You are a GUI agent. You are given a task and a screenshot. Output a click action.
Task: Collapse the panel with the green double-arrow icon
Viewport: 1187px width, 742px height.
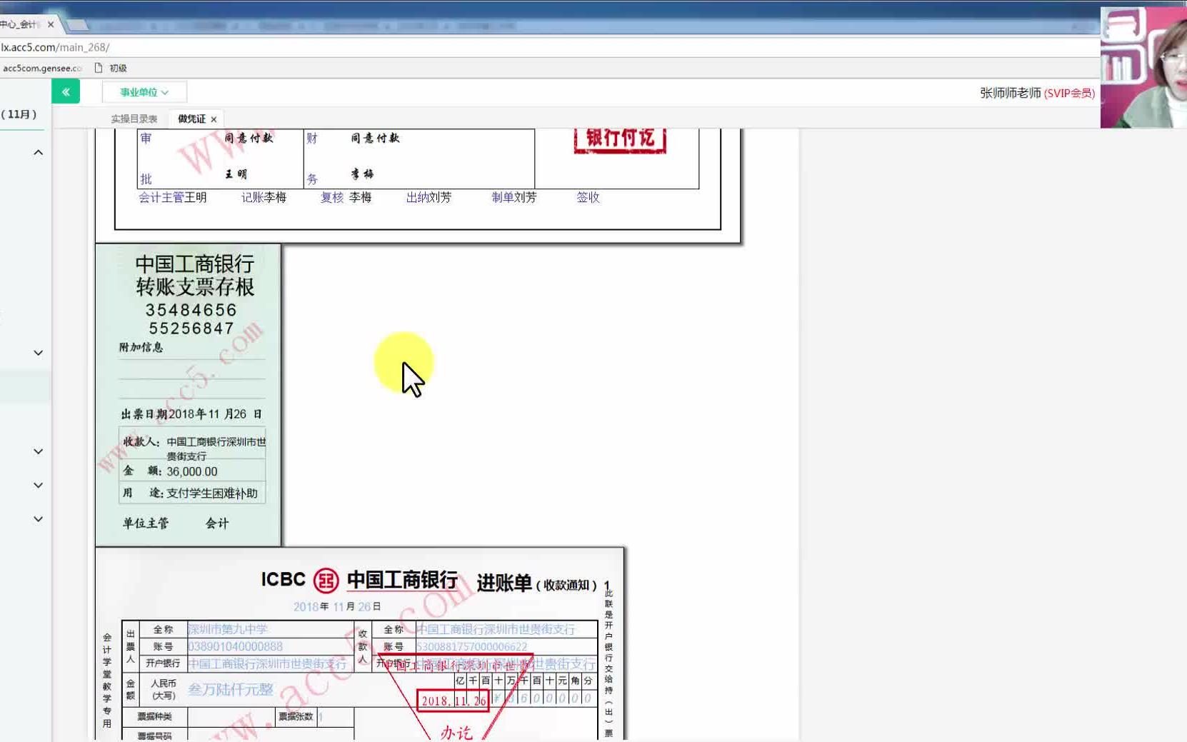66,91
